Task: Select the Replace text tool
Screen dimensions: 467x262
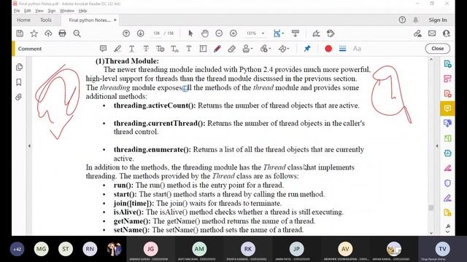Action: click(161, 49)
